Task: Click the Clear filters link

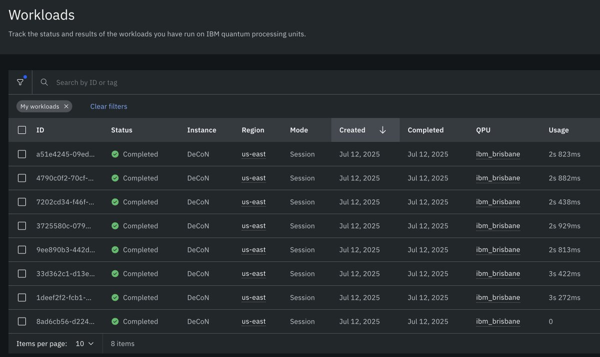Action: coord(108,106)
